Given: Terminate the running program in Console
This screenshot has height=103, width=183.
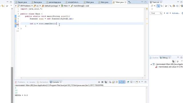Looking at the screenshot, I should 99,82.
